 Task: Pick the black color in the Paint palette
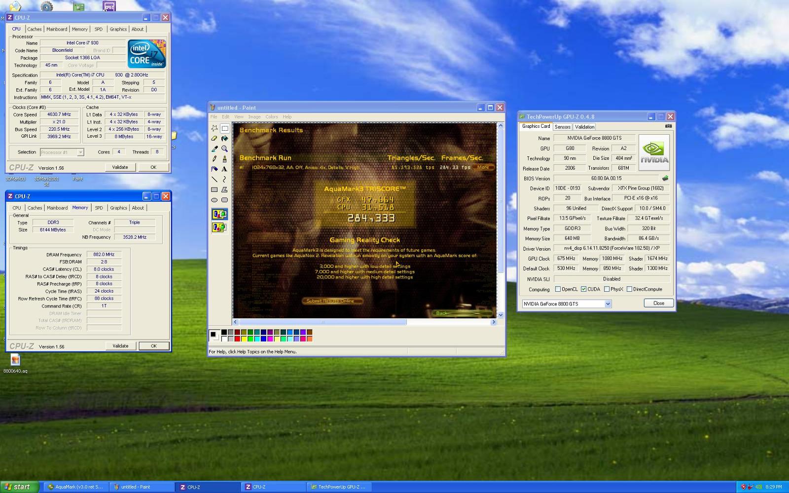point(224,333)
